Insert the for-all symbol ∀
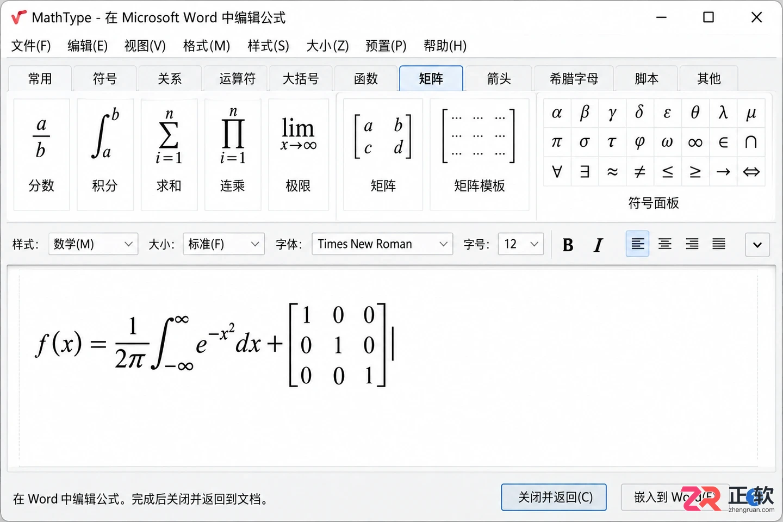Image resolution: width=783 pixels, height=522 pixels. pyautogui.click(x=557, y=172)
